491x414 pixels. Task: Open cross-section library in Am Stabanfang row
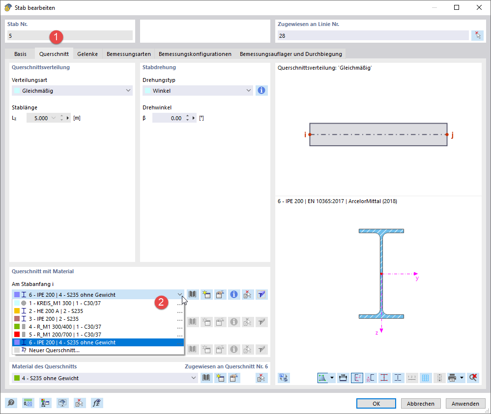pos(193,294)
